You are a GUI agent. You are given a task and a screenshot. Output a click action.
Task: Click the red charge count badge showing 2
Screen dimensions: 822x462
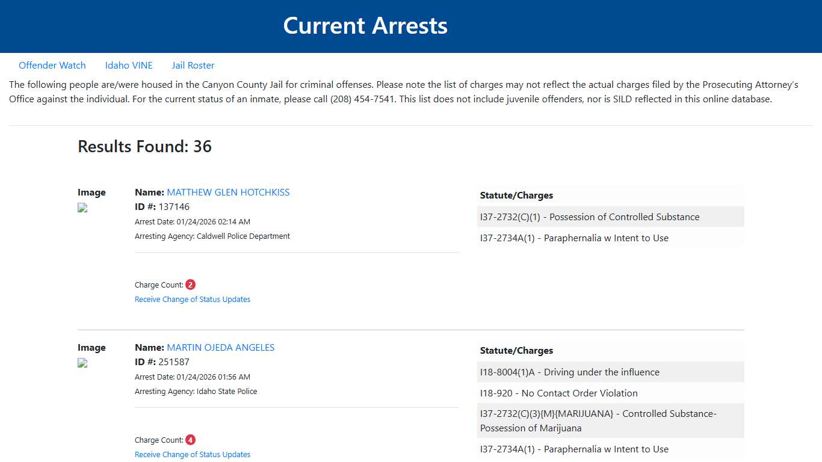190,284
